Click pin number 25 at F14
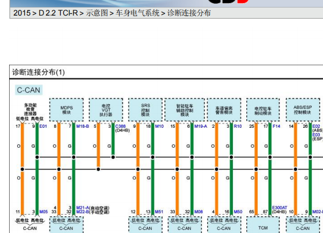The height and width of the screenshot is (233, 323). coord(252,126)
